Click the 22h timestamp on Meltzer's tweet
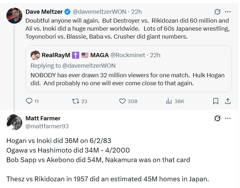 pos(136,12)
